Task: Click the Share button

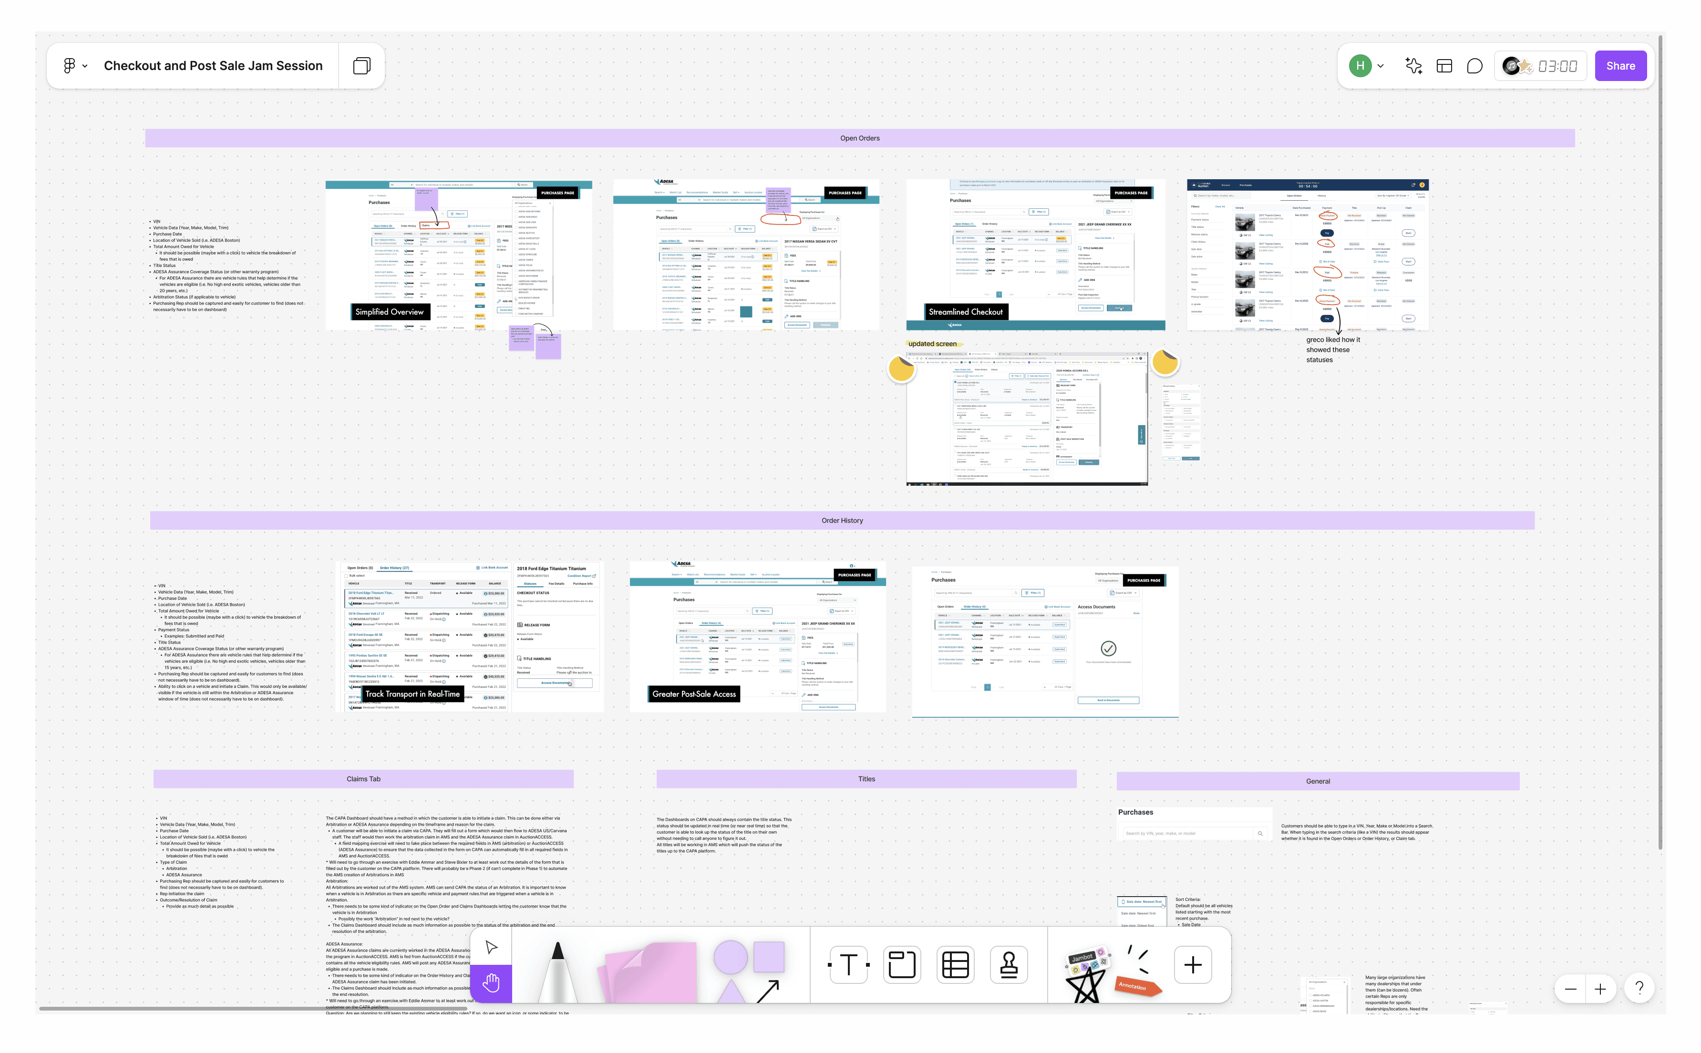Action: [x=1620, y=66]
